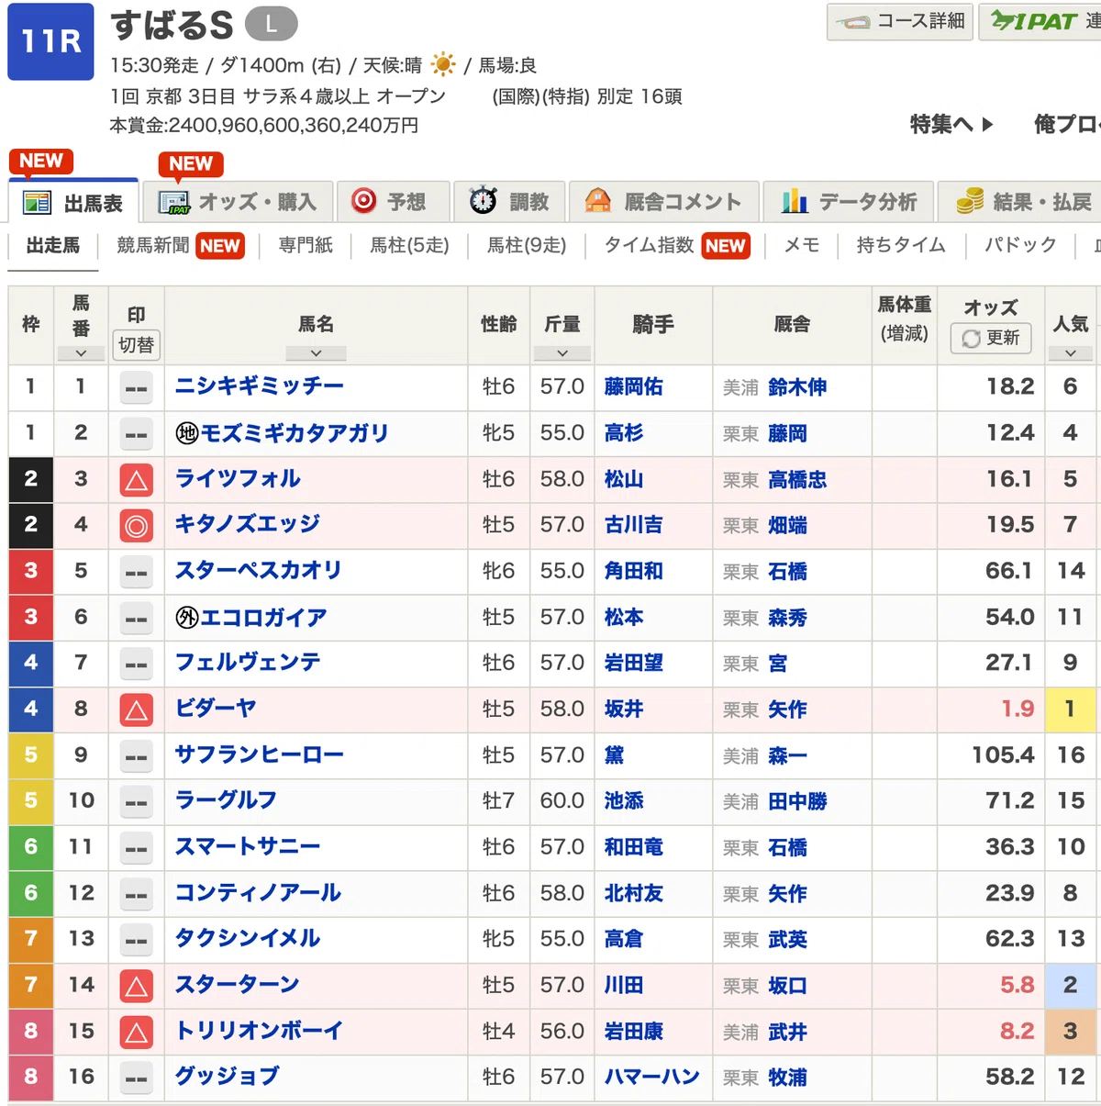Image resolution: width=1101 pixels, height=1106 pixels.
Task: Change the triangle mark for ライツフォル
Action: 136,480
